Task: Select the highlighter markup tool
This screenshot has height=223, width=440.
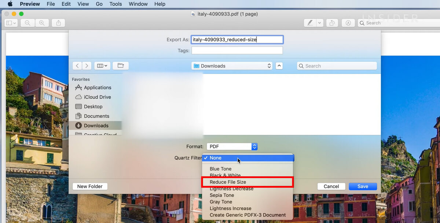Action: (310, 23)
